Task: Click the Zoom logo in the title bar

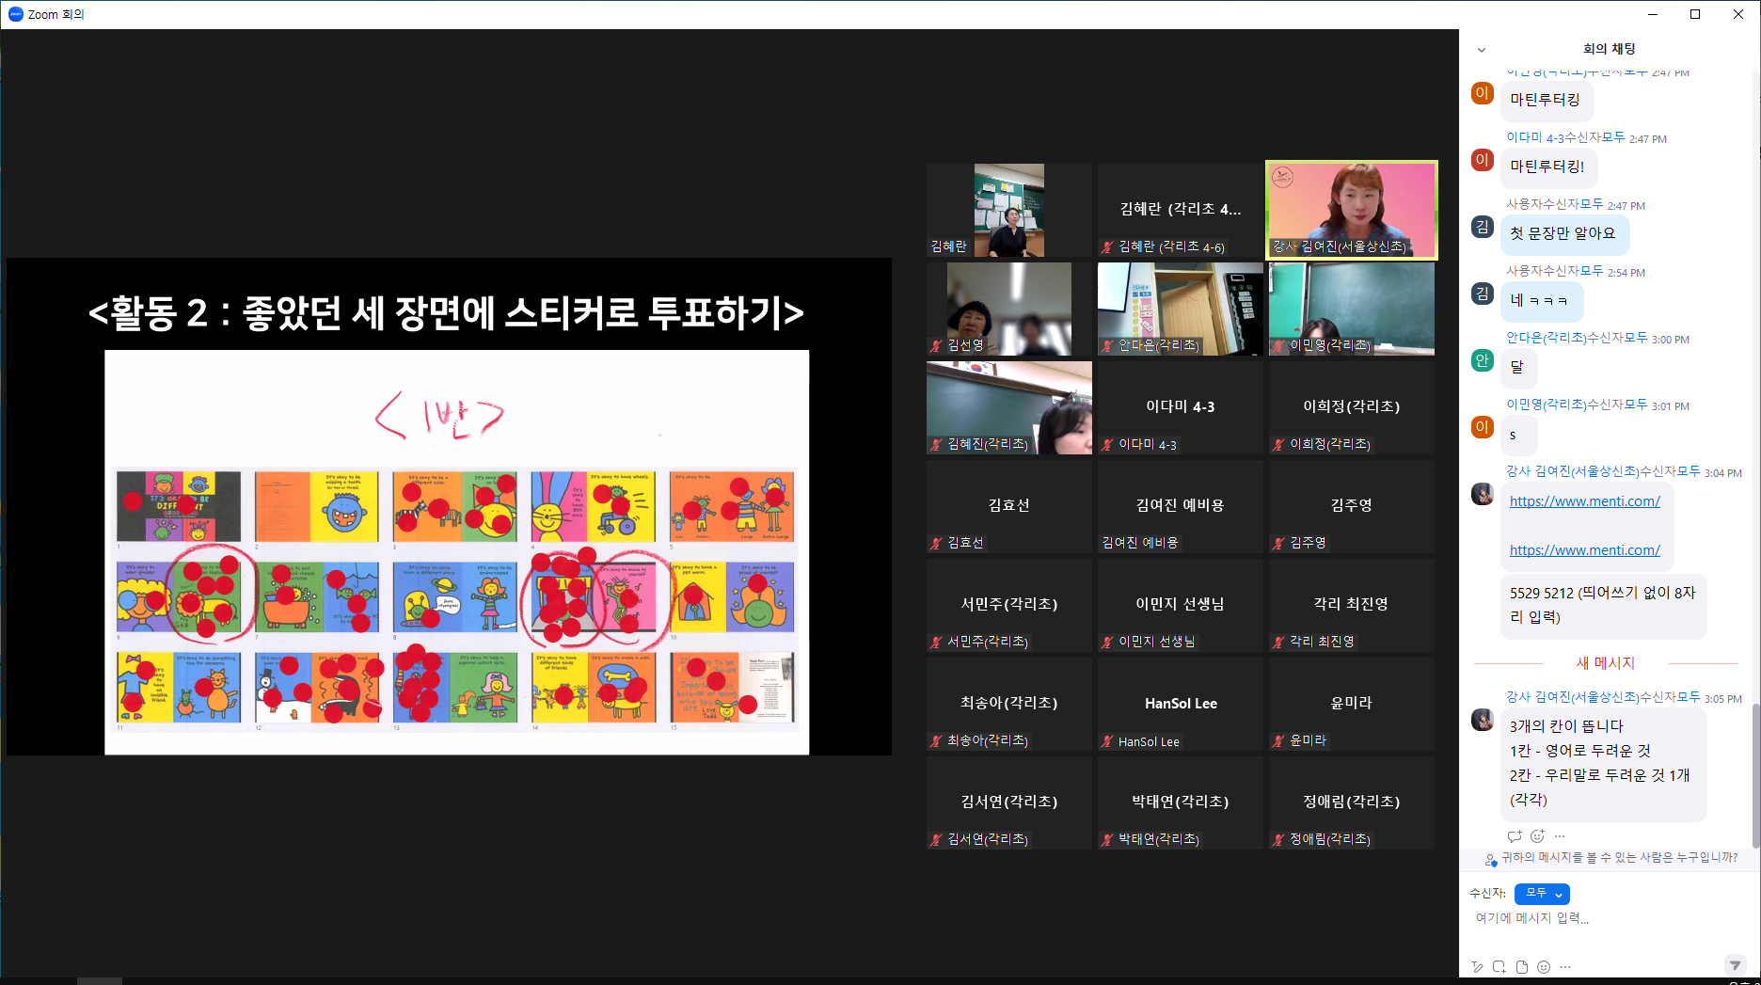Action: [15, 14]
